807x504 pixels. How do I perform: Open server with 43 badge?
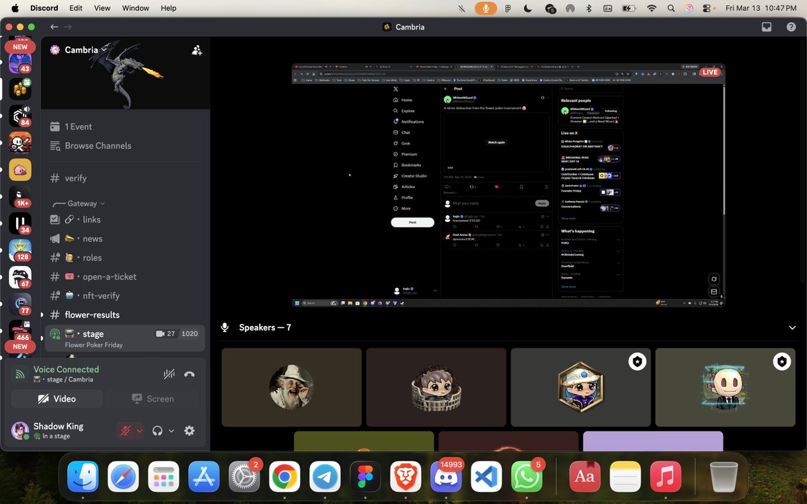coord(20,62)
